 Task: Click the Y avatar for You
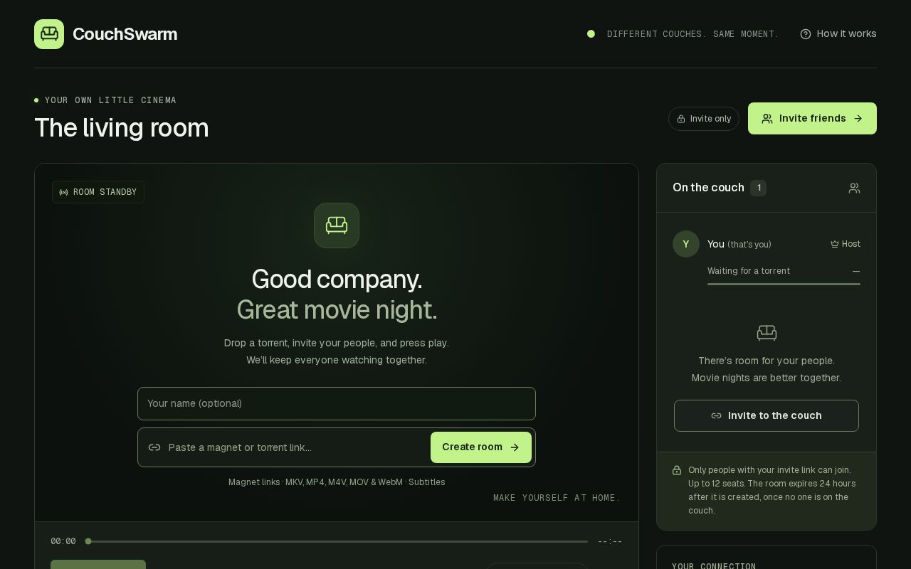[686, 244]
